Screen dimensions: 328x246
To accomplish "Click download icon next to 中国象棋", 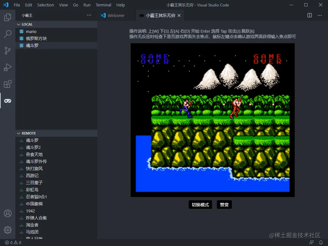I will tap(21, 204).
